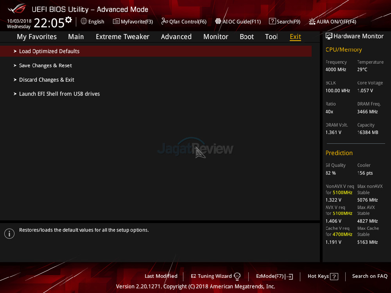Go to the Boot tab
This screenshot has height=293, width=391.
247,37
